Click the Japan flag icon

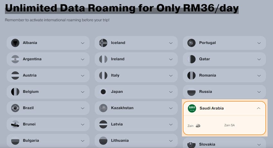[103, 92]
